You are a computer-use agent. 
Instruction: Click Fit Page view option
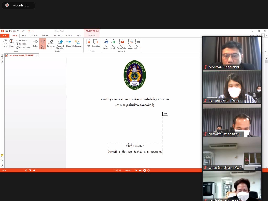point(21,44)
